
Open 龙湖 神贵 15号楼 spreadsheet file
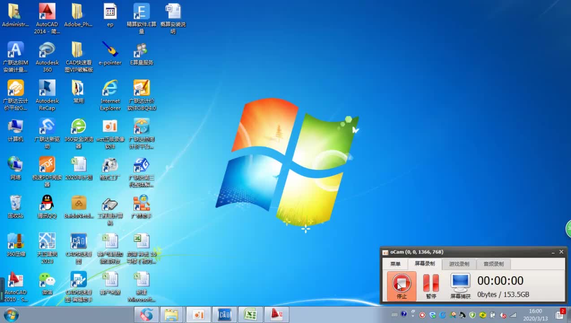point(142,248)
